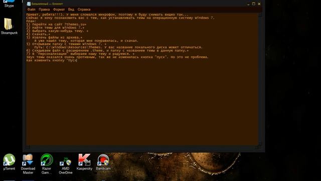Open Bandicam desktop shortcut
The image size is (321, 181).
pyautogui.click(x=103, y=162)
